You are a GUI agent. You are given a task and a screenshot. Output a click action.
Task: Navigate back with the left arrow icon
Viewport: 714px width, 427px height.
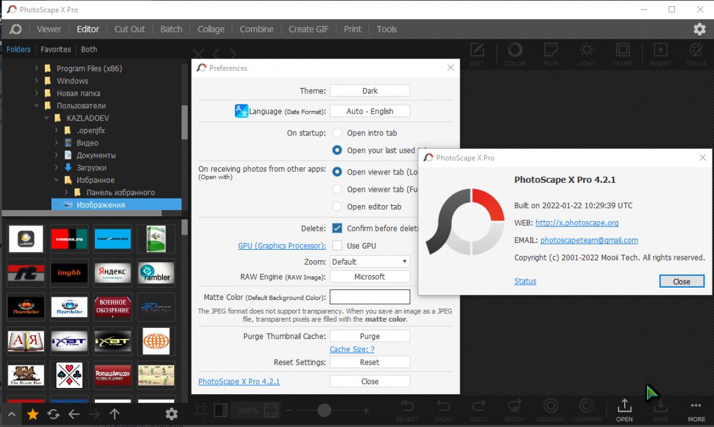(x=74, y=414)
